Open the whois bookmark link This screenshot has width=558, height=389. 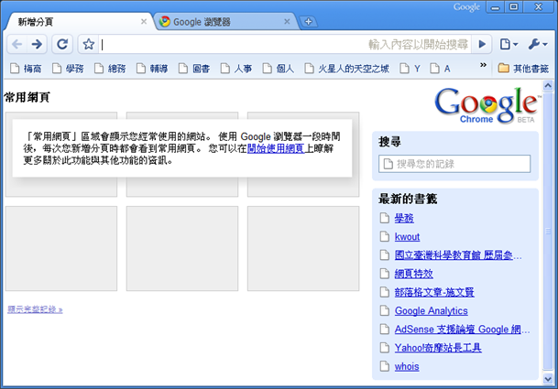[x=407, y=366]
